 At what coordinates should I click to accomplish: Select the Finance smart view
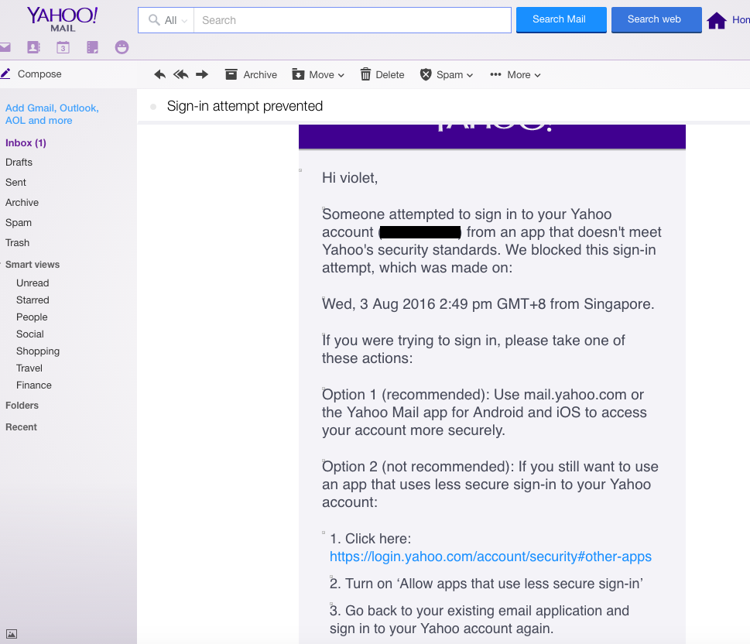[x=34, y=385]
